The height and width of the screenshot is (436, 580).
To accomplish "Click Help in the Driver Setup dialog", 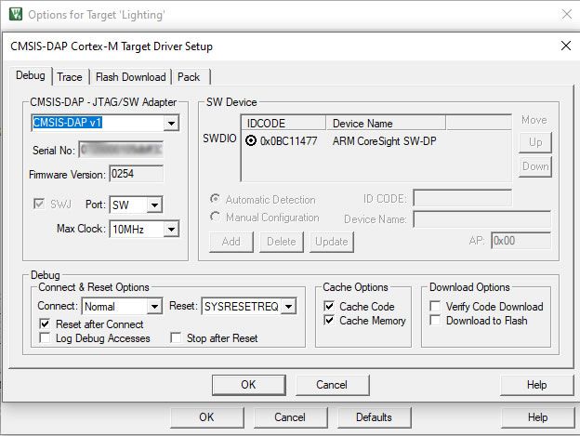I will tap(536, 385).
